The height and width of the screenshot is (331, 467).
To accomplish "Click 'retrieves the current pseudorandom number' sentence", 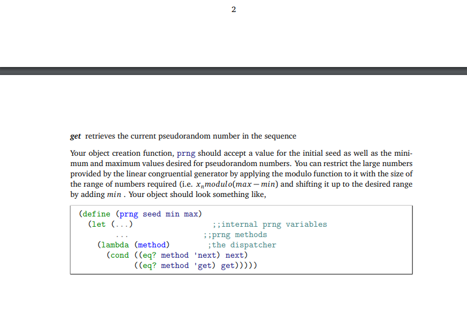I will pyautogui.click(x=191, y=136).
